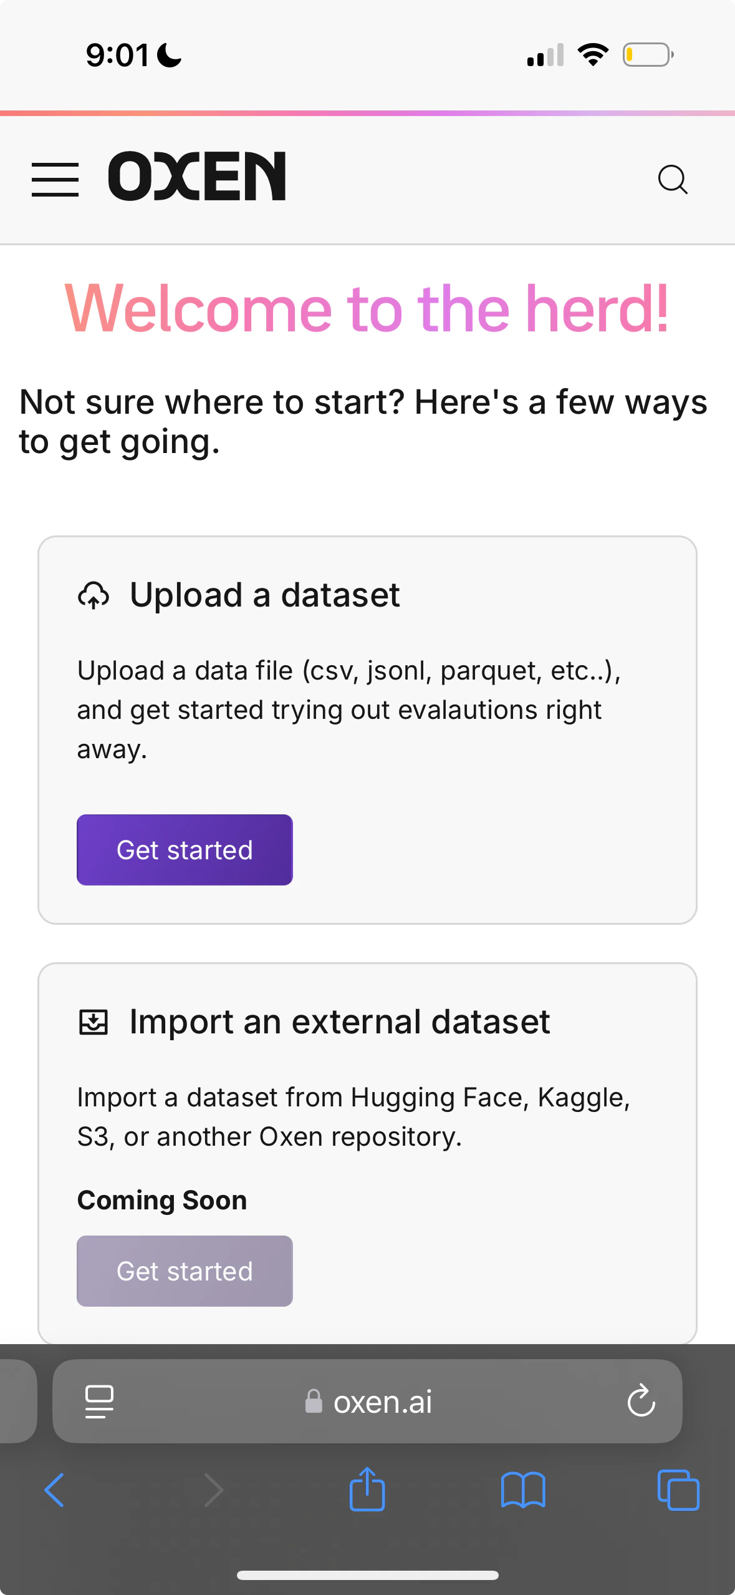Image resolution: width=735 pixels, height=1595 pixels.
Task: Select the Import an external dataset heading
Action: [340, 1022]
